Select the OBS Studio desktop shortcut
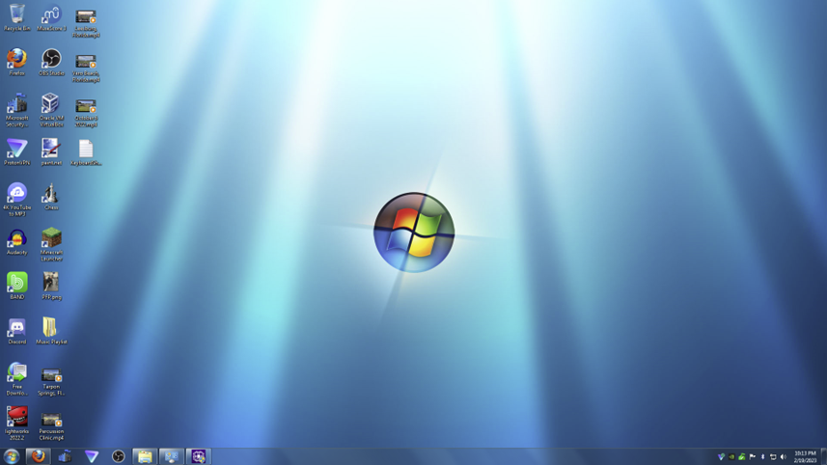Image resolution: width=827 pixels, height=465 pixels. 51,60
